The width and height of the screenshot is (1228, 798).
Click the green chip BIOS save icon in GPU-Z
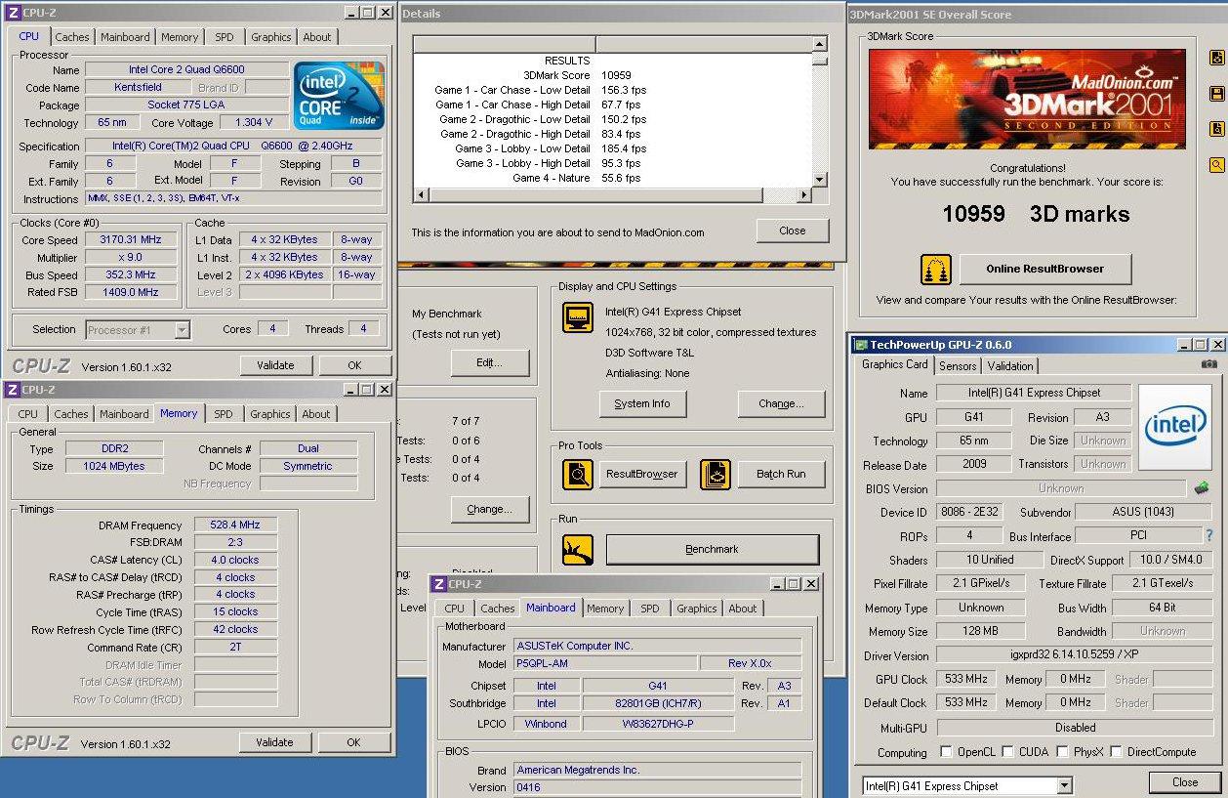pyautogui.click(x=1202, y=487)
